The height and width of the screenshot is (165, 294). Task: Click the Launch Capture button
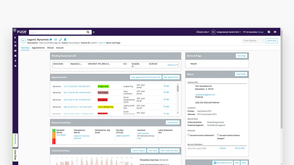(x=139, y=151)
